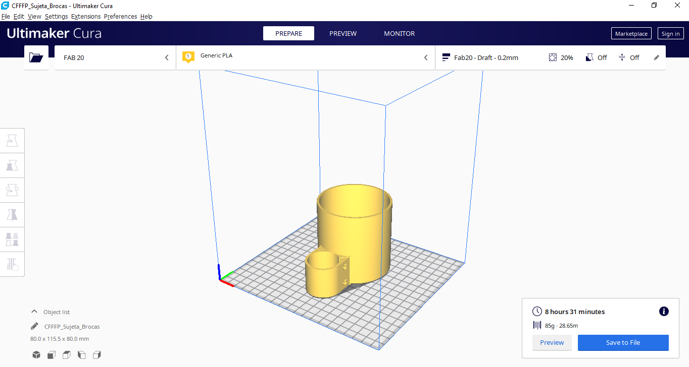Image resolution: width=689 pixels, height=367 pixels.
Task: Switch to 3D perspective view cube icon
Action: (x=36, y=355)
